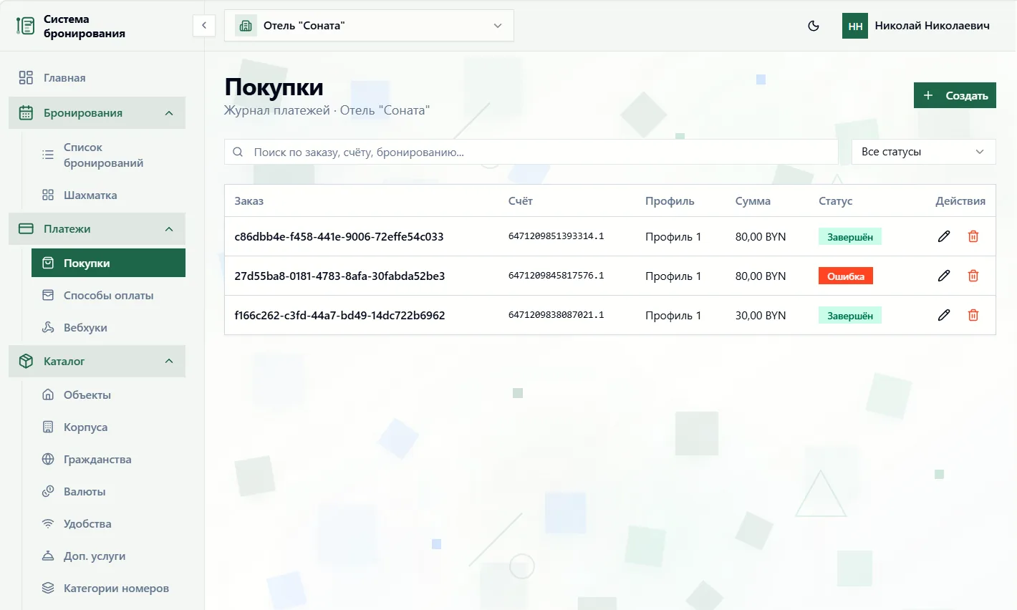Click order ID f166c262-c3fd-44a7-bd49-14dc722b6962
Viewport: 1017px width, 610px height.
coord(339,315)
